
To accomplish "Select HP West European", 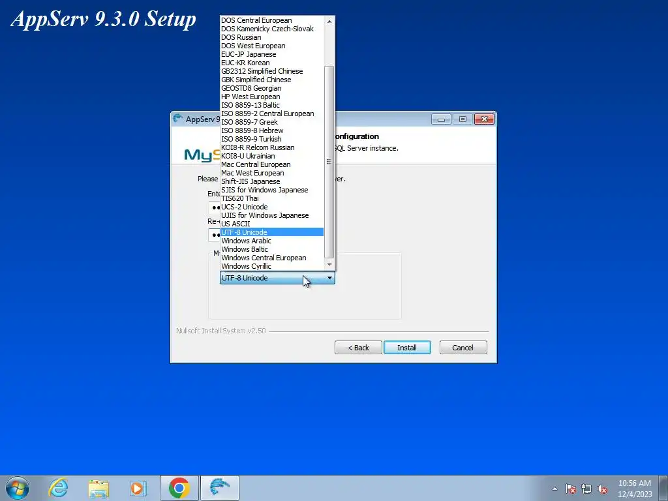I will (272, 97).
